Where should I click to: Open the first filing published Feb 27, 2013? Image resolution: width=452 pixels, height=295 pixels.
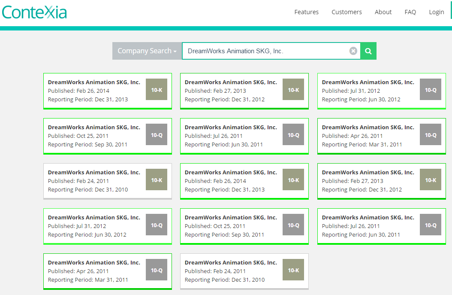click(244, 91)
